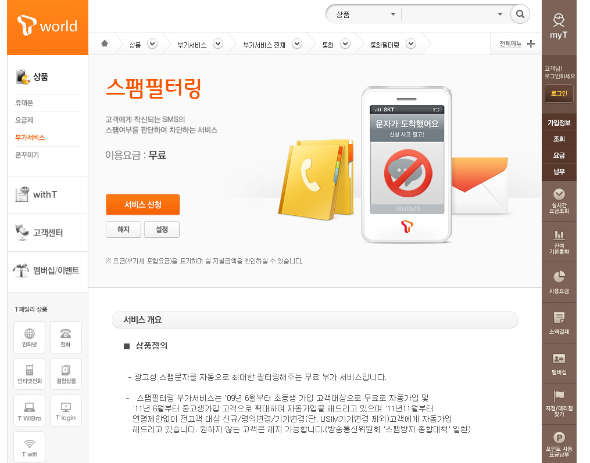Click the 통화 breadcrumb link
Screen dimensions: 590x463
click(328, 45)
